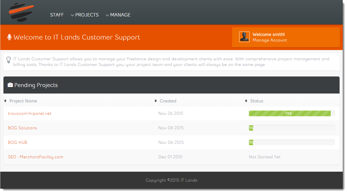
Task: Click the briefcase icon in Pending Projects
Action: point(10,85)
